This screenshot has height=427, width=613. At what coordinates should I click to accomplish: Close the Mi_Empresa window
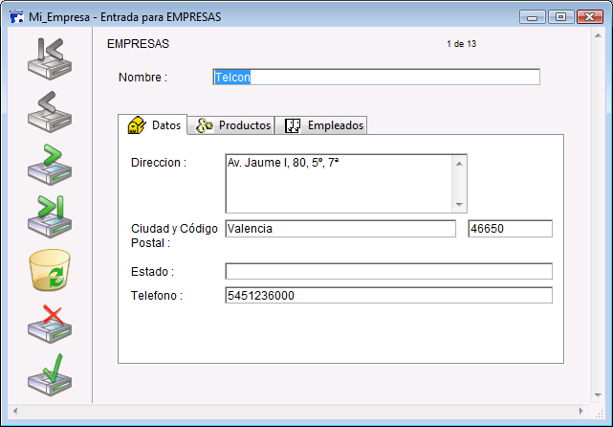589,17
